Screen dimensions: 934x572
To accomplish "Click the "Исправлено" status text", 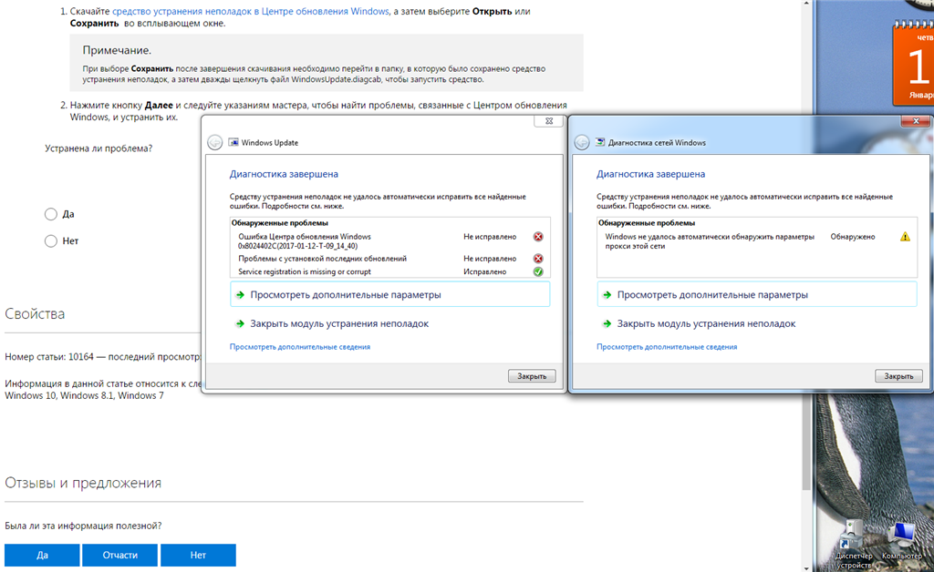I will [x=485, y=271].
